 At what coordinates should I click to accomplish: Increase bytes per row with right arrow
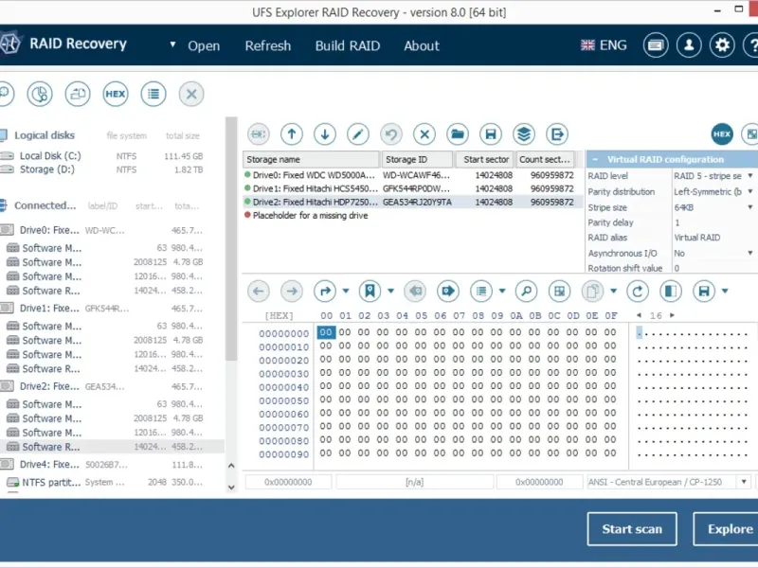[672, 315]
